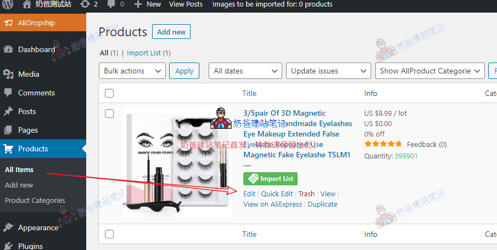Viewport: 497px width, 250px height.
Task: Open Product Categories submenu item
Action: pyautogui.click(x=35, y=200)
